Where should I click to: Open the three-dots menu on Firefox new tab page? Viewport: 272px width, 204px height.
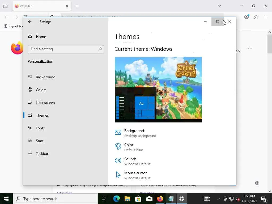tap(250, 48)
